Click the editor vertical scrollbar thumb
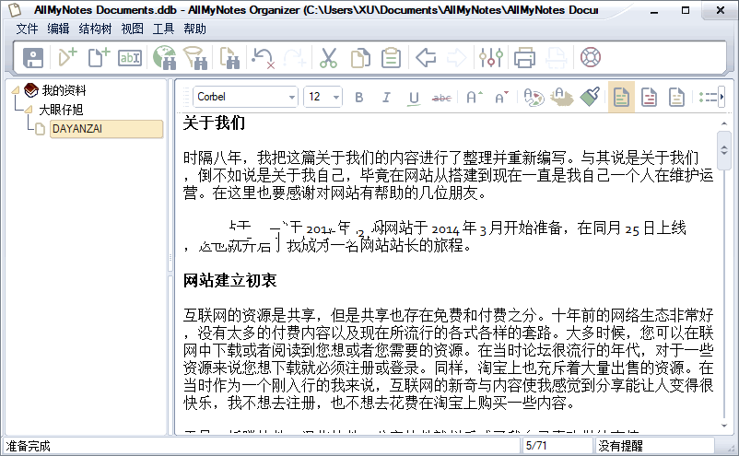Viewport: 739px width, 456px height. 724,150
